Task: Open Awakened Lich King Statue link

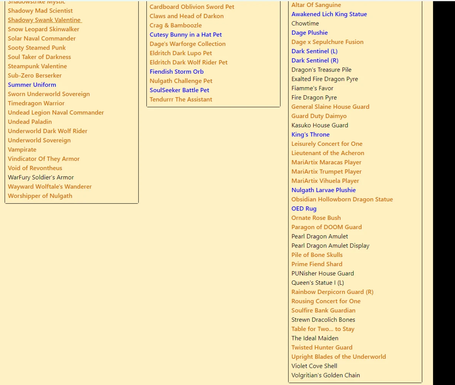Action: click(329, 15)
